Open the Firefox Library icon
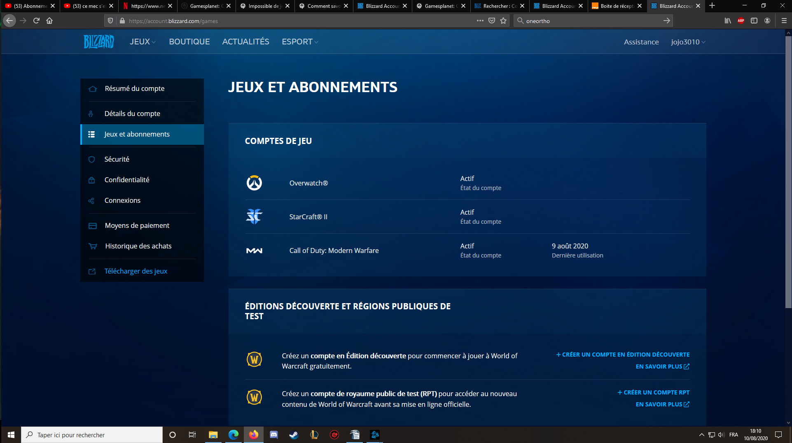The height and width of the screenshot is (443, 792). [728, 21]
